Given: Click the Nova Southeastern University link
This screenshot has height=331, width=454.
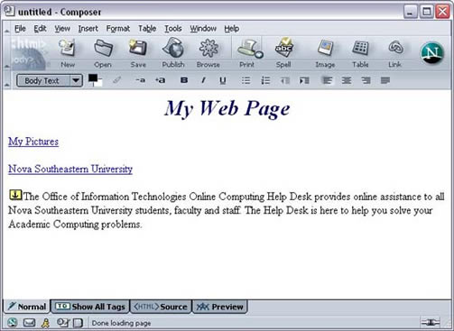Looking at the screenshot, I should [x=70, y=169].
